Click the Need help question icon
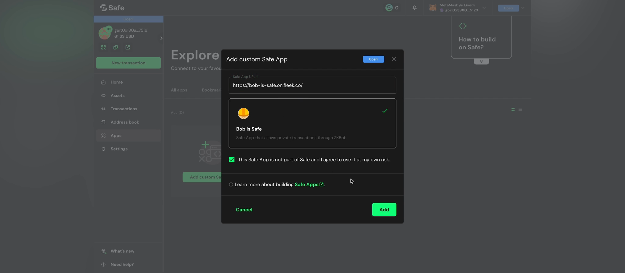625x273 pixels. click(x=103, y=264)
